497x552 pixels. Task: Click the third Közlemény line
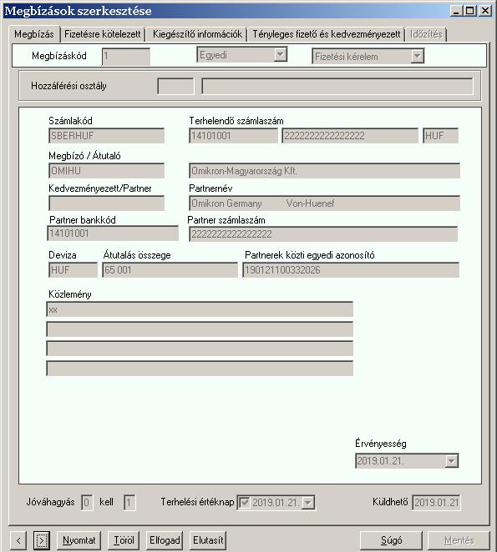pos(200,349)
